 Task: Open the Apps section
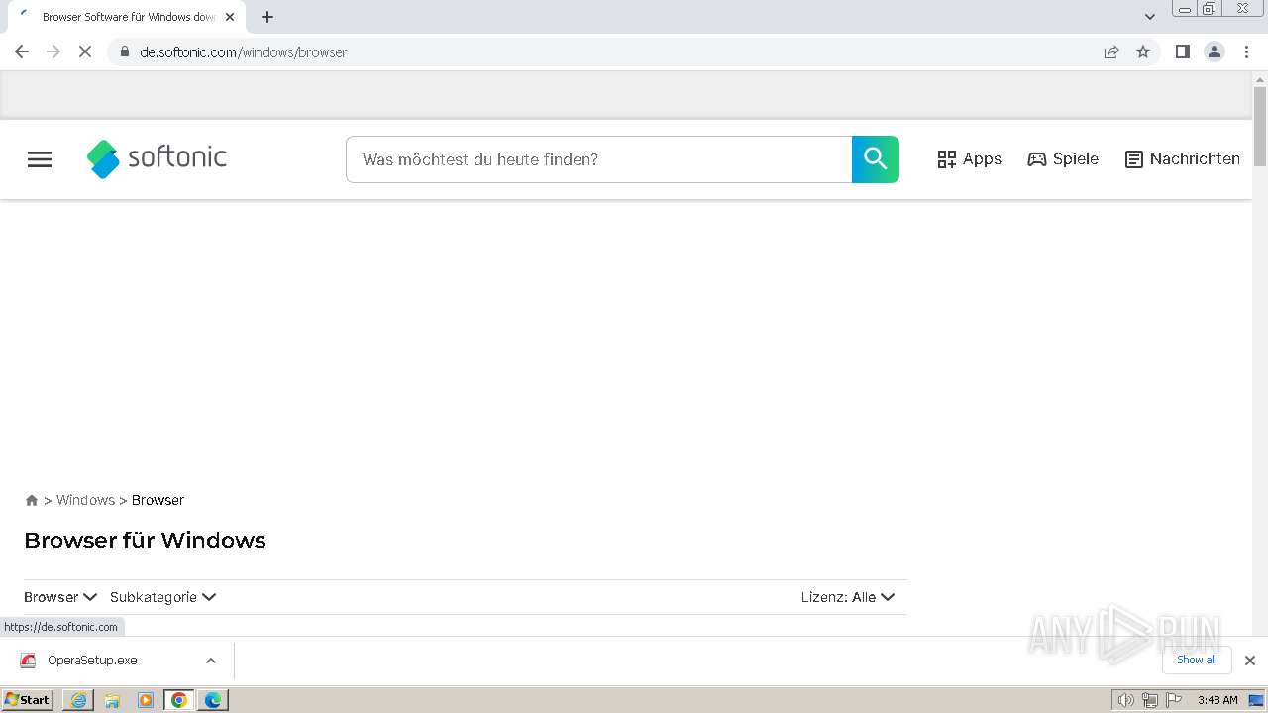click(x=970, y=159)
